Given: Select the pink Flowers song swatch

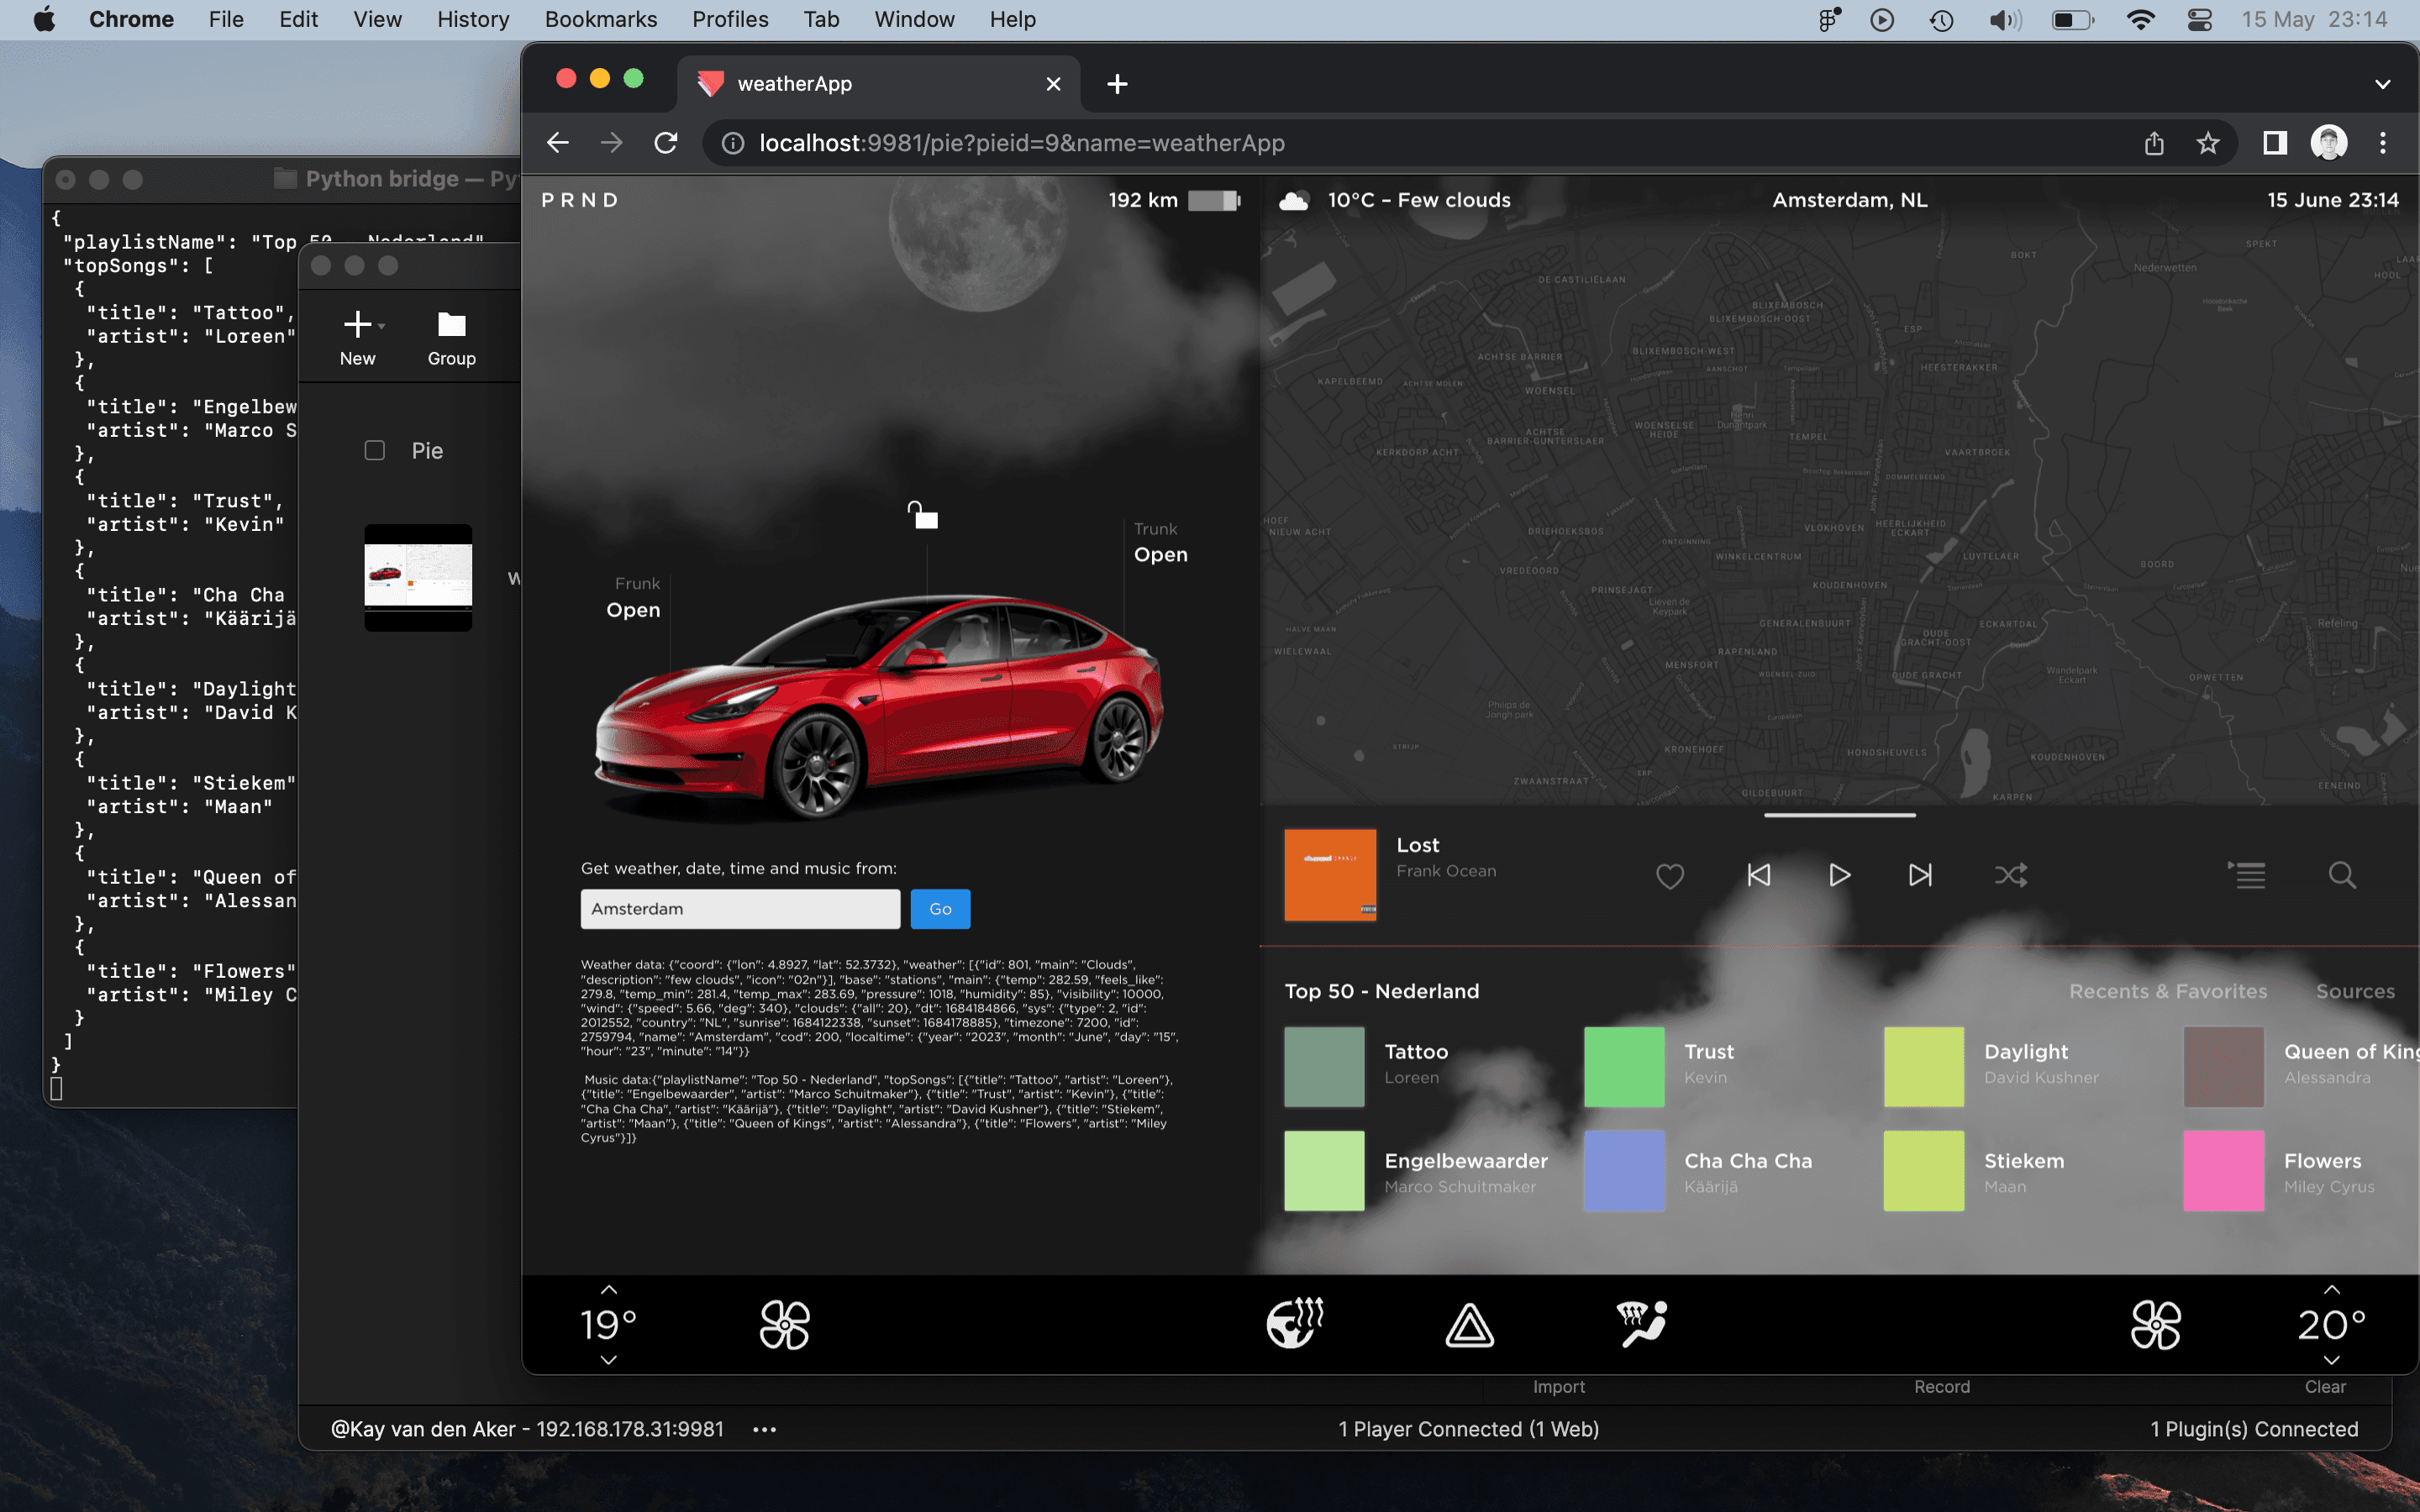Looking at the screenshot, I should pos(2224,1170).
